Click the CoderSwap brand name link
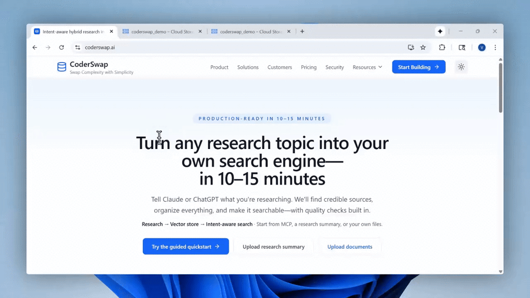 89,64
